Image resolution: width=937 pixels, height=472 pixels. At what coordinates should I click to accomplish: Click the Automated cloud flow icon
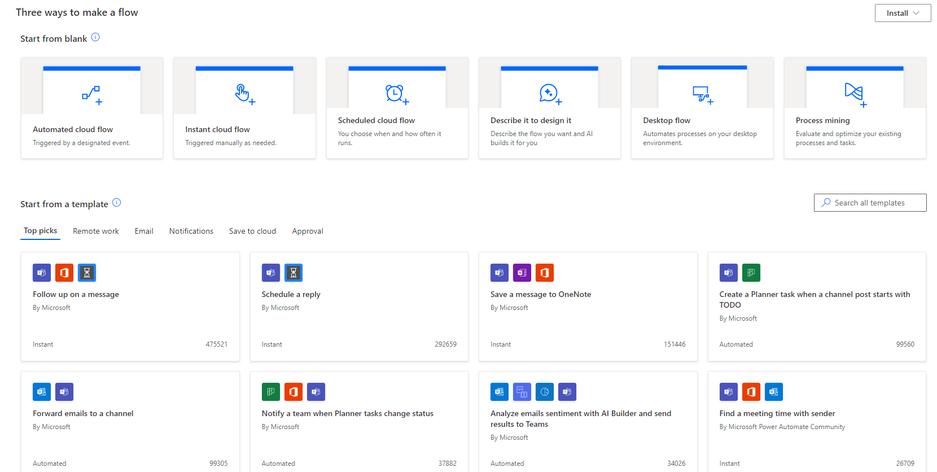(91, 95)
